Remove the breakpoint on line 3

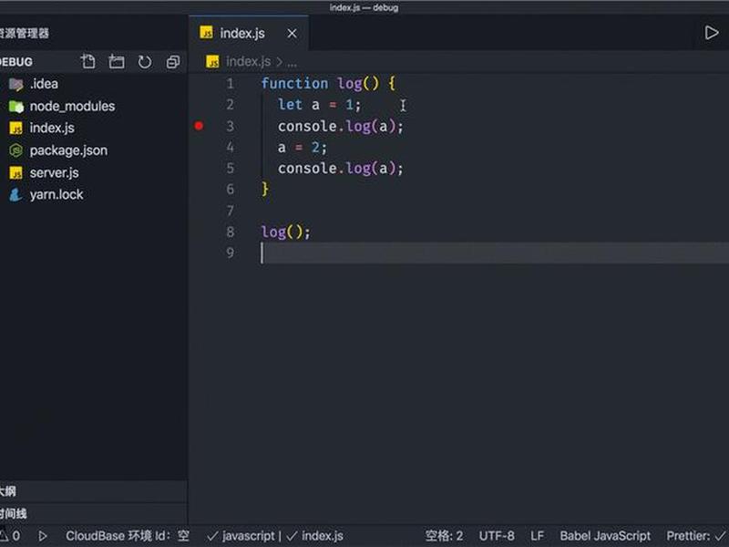click(x=199, y=126)
